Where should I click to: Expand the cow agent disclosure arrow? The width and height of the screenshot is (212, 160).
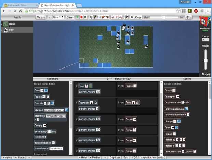1,30
